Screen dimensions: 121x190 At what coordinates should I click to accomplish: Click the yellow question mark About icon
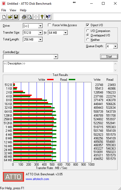point(42,17)
